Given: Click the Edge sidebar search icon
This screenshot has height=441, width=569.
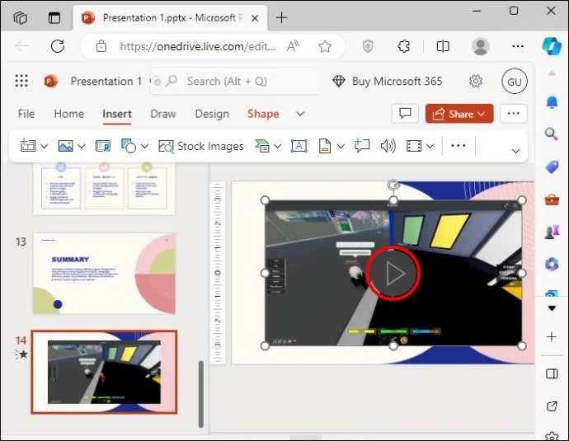Looking at the screenshot, I should pos(552,134).
